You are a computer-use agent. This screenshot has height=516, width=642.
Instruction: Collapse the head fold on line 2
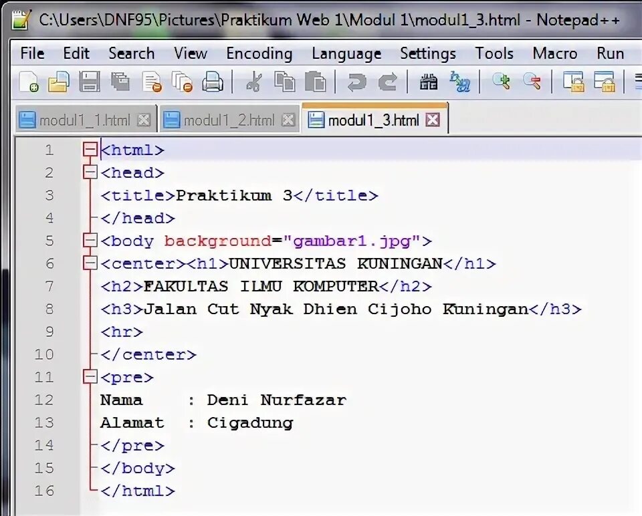click(x=90, y=172)
